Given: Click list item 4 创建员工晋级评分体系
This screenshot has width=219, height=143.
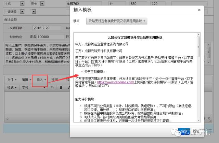Looking at the screenshot, I should click(x=127, y=120).
